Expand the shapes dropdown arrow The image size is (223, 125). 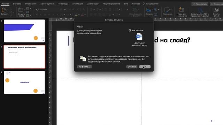coord(159,10)
